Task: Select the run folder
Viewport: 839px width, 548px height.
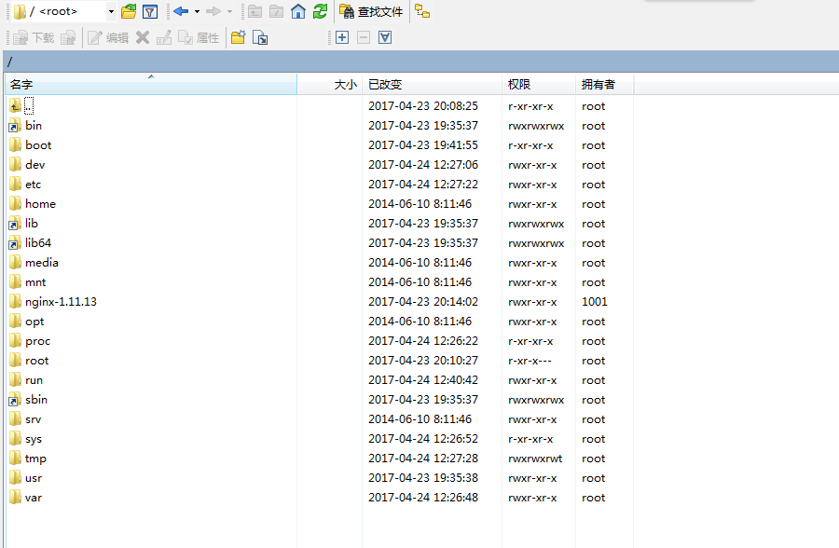Action: click(34, 380)
